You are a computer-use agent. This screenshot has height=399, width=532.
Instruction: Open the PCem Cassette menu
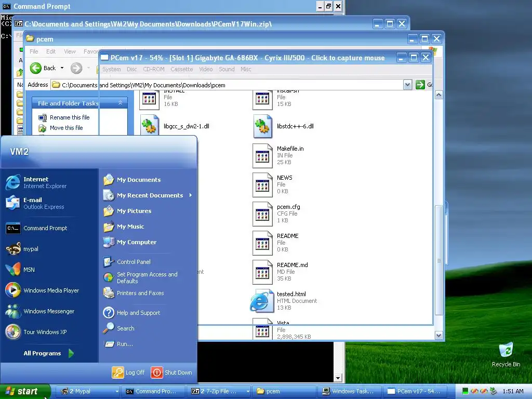tap(181, 69)
